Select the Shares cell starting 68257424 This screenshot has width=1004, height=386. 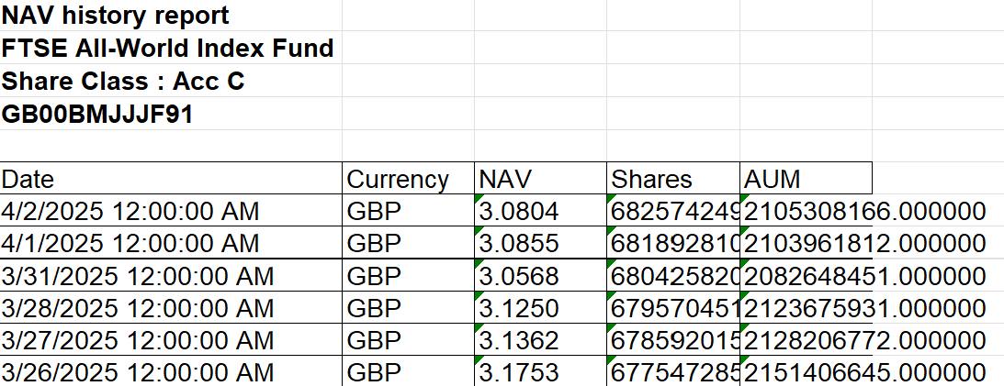(x=673, y=210)
